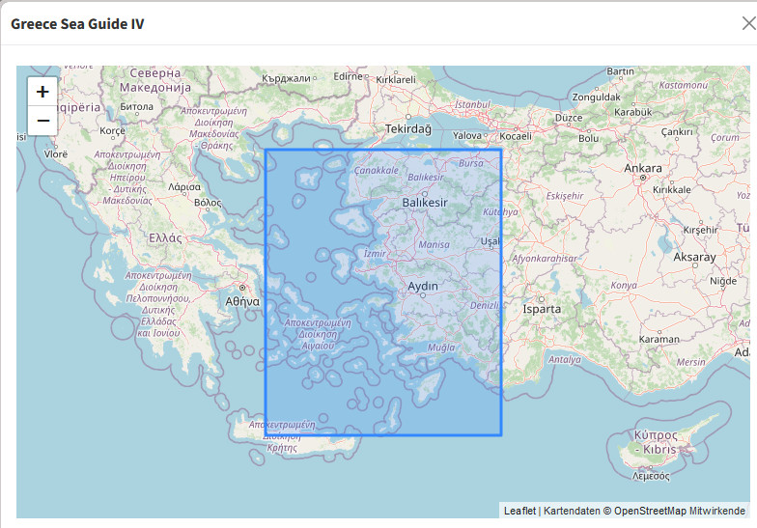Close the Greece Sea Guide IV dialog
Screen dimensions: 757x528
click(748, 24)
